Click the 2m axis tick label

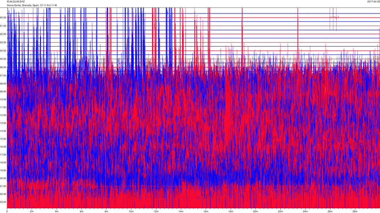tap(32, 211)
